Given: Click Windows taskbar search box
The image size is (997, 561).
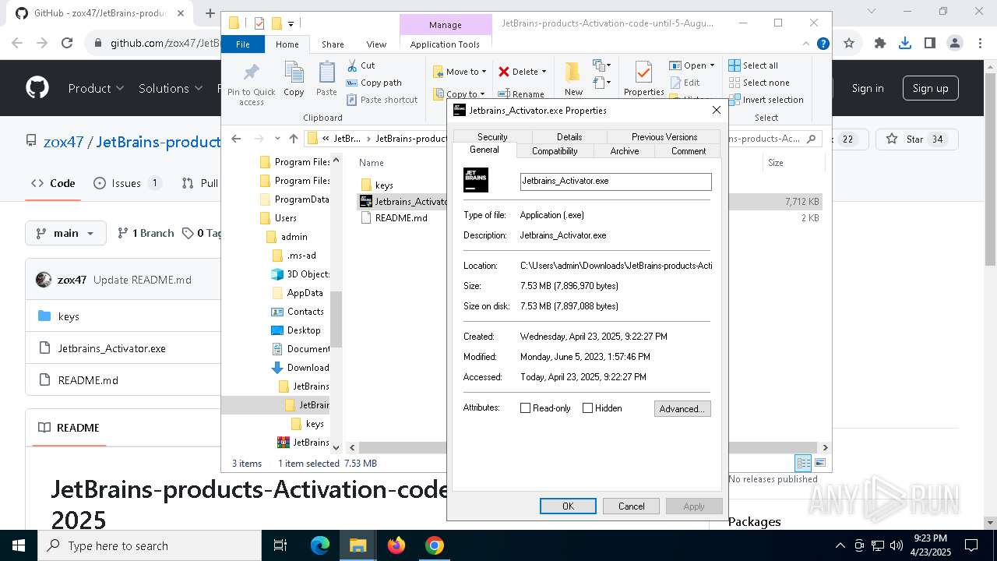Looking at the screenshot, I should (150, 545).
